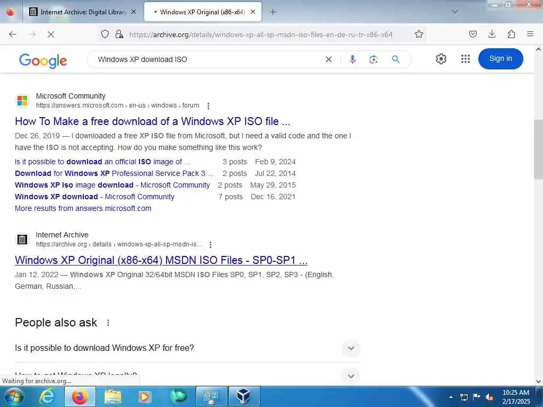Viewport: 543px width, 407px height.
Task: Select Firefox in the taskbar
Action: (x=80, y=396)
